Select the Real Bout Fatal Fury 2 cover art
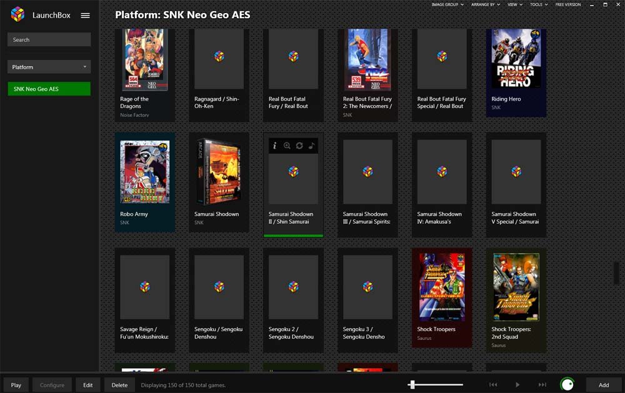This screenshot has height=393, width=625. click(367, 59)
